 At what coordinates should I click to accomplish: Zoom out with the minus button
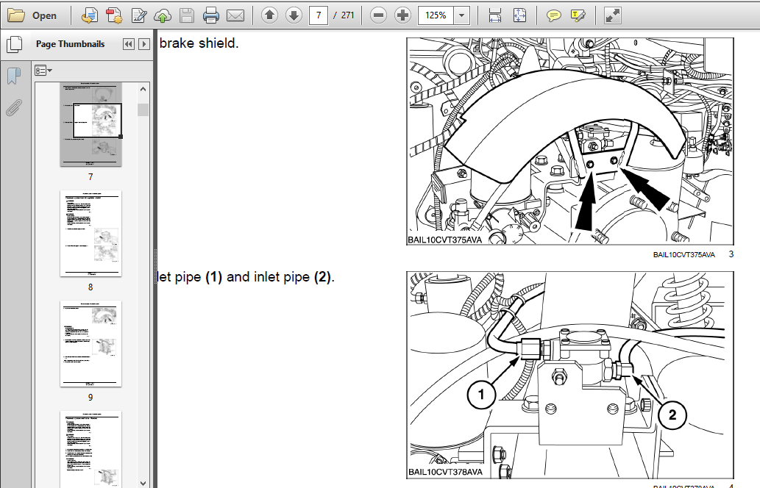click(378, 15)
